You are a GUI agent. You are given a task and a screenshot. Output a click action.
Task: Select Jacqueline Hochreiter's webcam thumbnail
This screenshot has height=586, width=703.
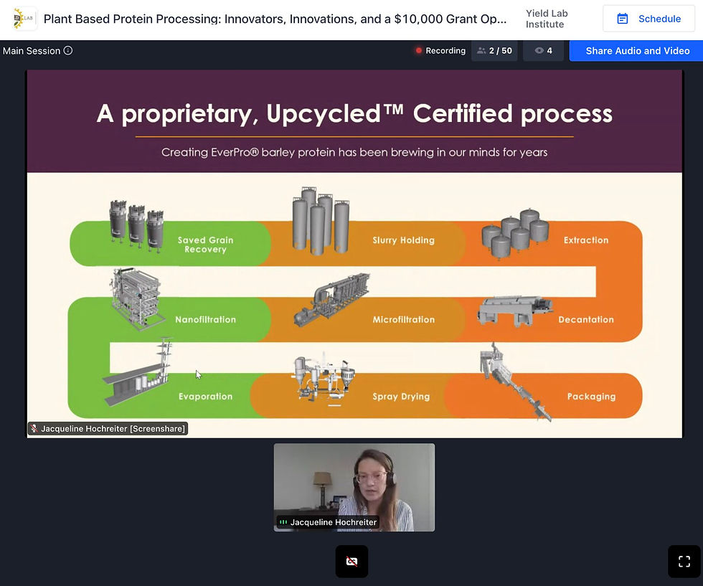pyautogui.click(x=354, y=487)
